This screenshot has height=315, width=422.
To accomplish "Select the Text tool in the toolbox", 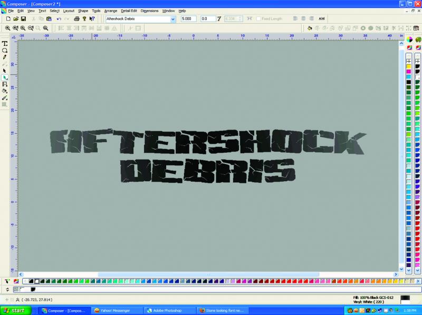I will coord(5,44).
